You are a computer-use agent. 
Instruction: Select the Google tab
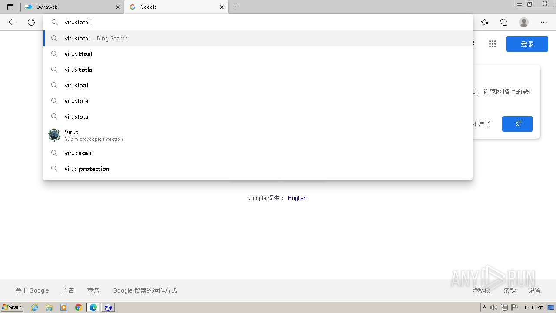coord(176,7)
